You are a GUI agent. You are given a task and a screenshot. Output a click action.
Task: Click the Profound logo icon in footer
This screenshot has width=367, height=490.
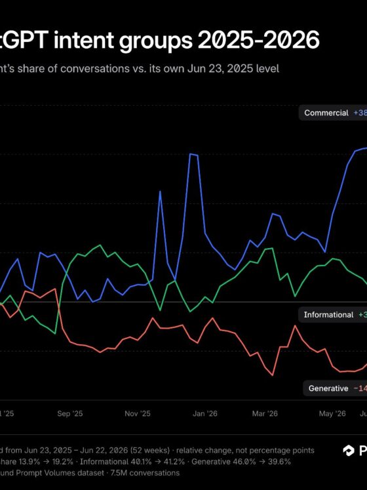pos(349,450)
